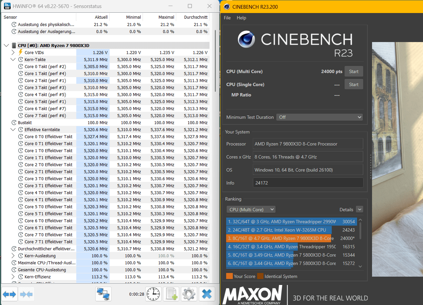423x305 pixels.
Task: Collapse the Effektive Kerntakte node
Action: [x=13, y=129]
